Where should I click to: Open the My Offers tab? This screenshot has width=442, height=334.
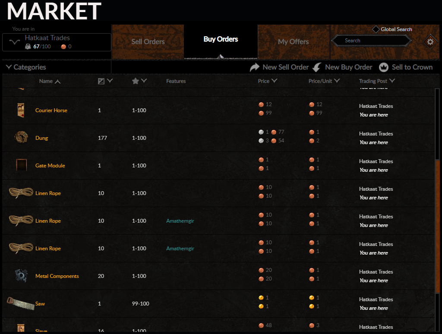click(294, 42)
